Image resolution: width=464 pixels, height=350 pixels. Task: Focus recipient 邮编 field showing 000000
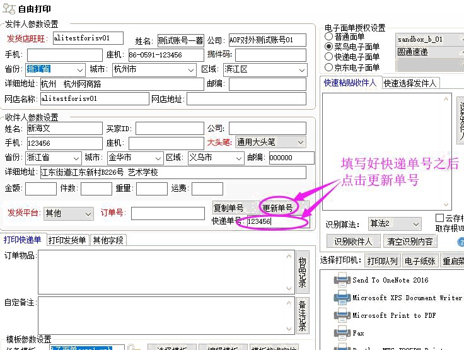[x=291, y=158]
